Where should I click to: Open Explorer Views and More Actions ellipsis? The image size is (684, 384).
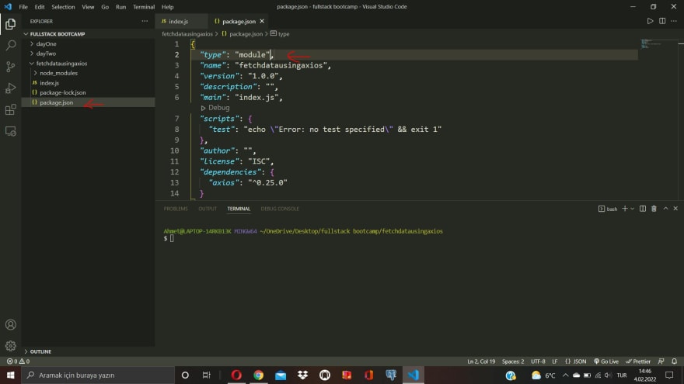(145, 21)
